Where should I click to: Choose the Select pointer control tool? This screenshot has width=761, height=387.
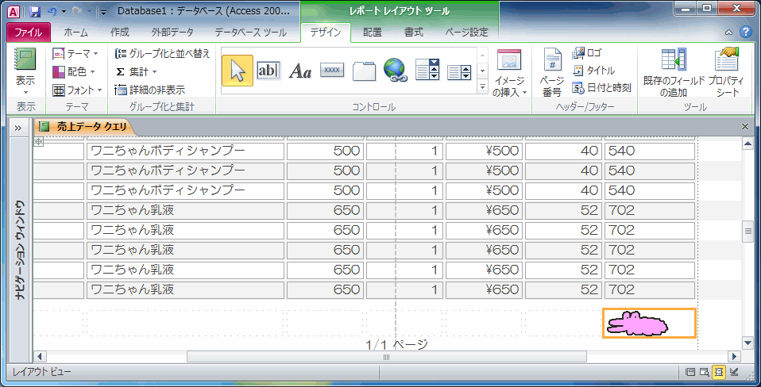(x=238, y=71)
